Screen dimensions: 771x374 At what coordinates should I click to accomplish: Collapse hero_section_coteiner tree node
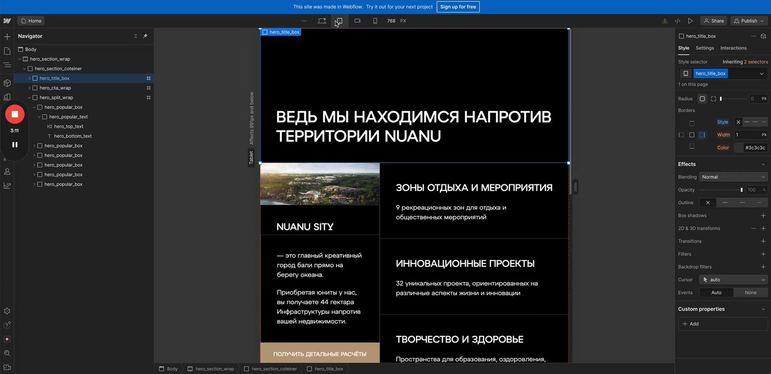(x=24, y=69)
